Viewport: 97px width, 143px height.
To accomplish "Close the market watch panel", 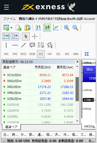I will (x=77, y=62).
